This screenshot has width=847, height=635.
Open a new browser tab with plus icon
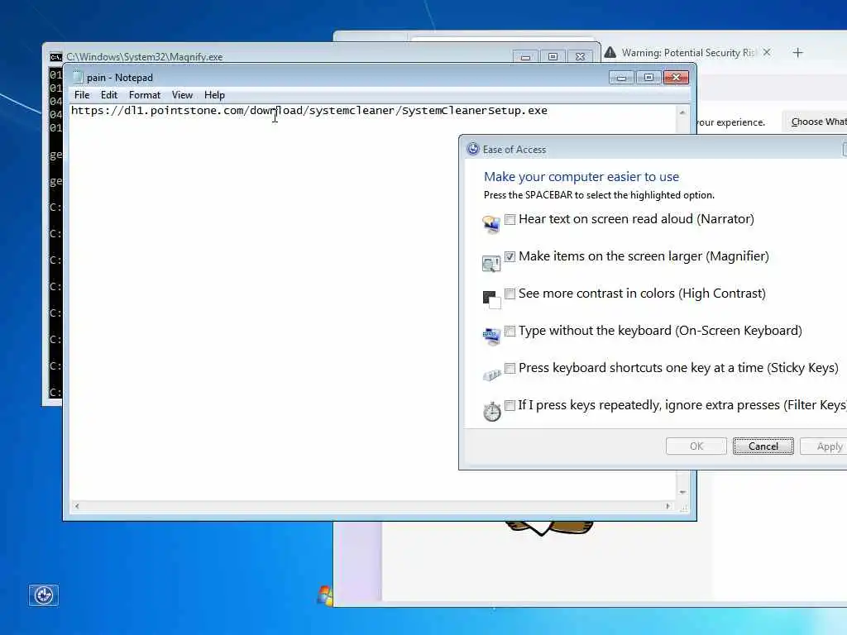coord(798,52)
